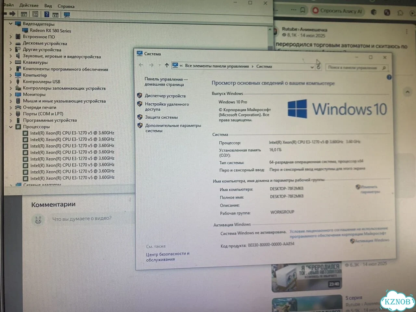This screenshot has height=312, width=416.
Task: Click the Изменить параметры link
Action: coord(370,189)
